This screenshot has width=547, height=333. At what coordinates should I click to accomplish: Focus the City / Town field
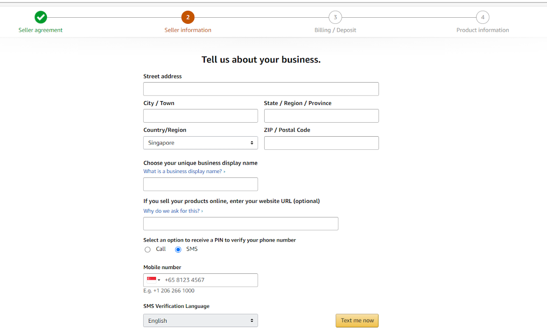coord(201,116)
